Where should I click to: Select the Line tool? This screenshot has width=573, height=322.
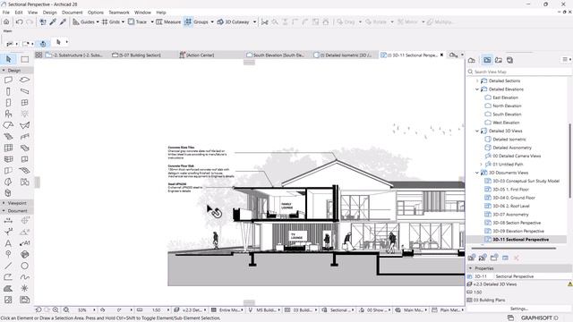point(8,266)
